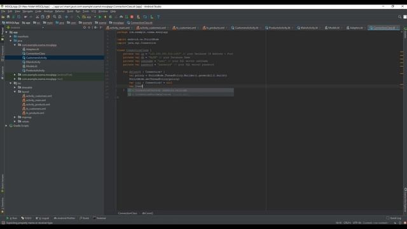
Task: Open the Build menu
Action: [x=70, y=11]
